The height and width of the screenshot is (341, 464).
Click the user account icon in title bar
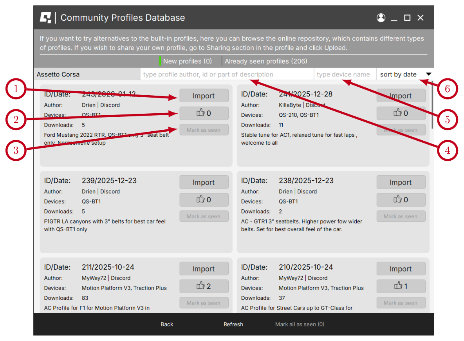pos(381,18)
